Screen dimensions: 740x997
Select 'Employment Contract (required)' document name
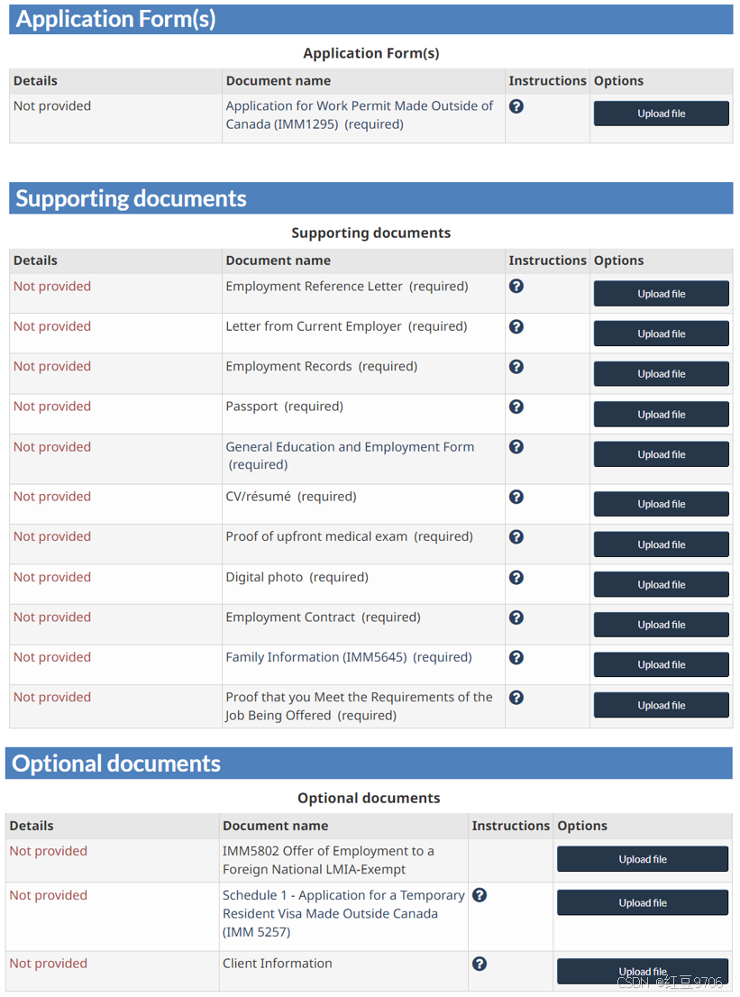323,617
